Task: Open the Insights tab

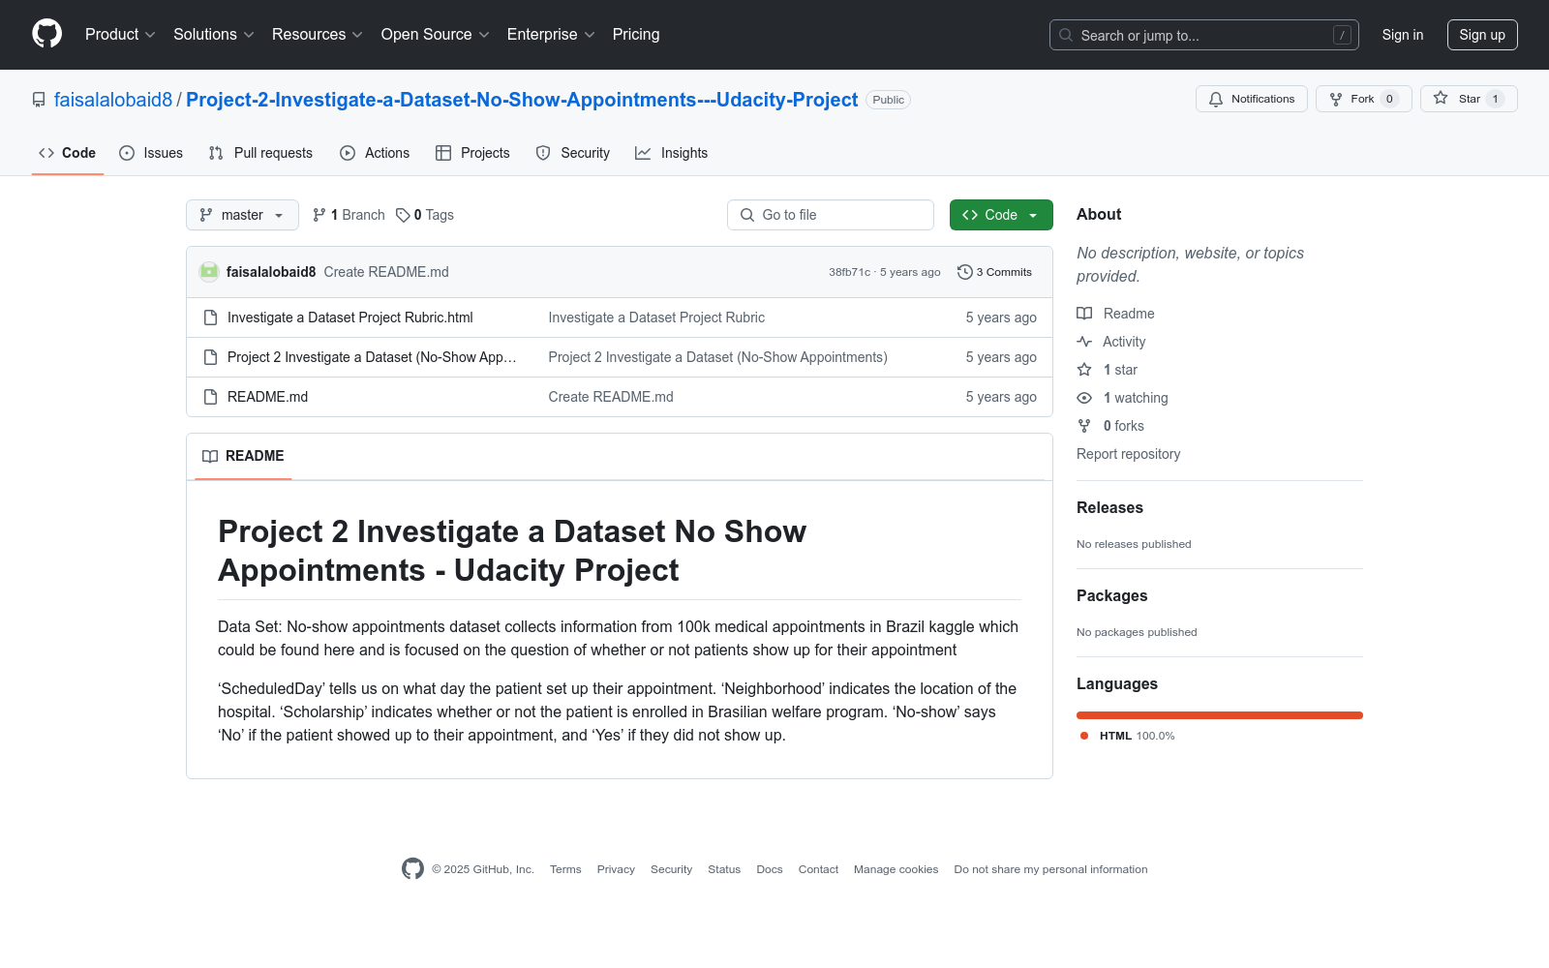Action: [x=671, y=153]
